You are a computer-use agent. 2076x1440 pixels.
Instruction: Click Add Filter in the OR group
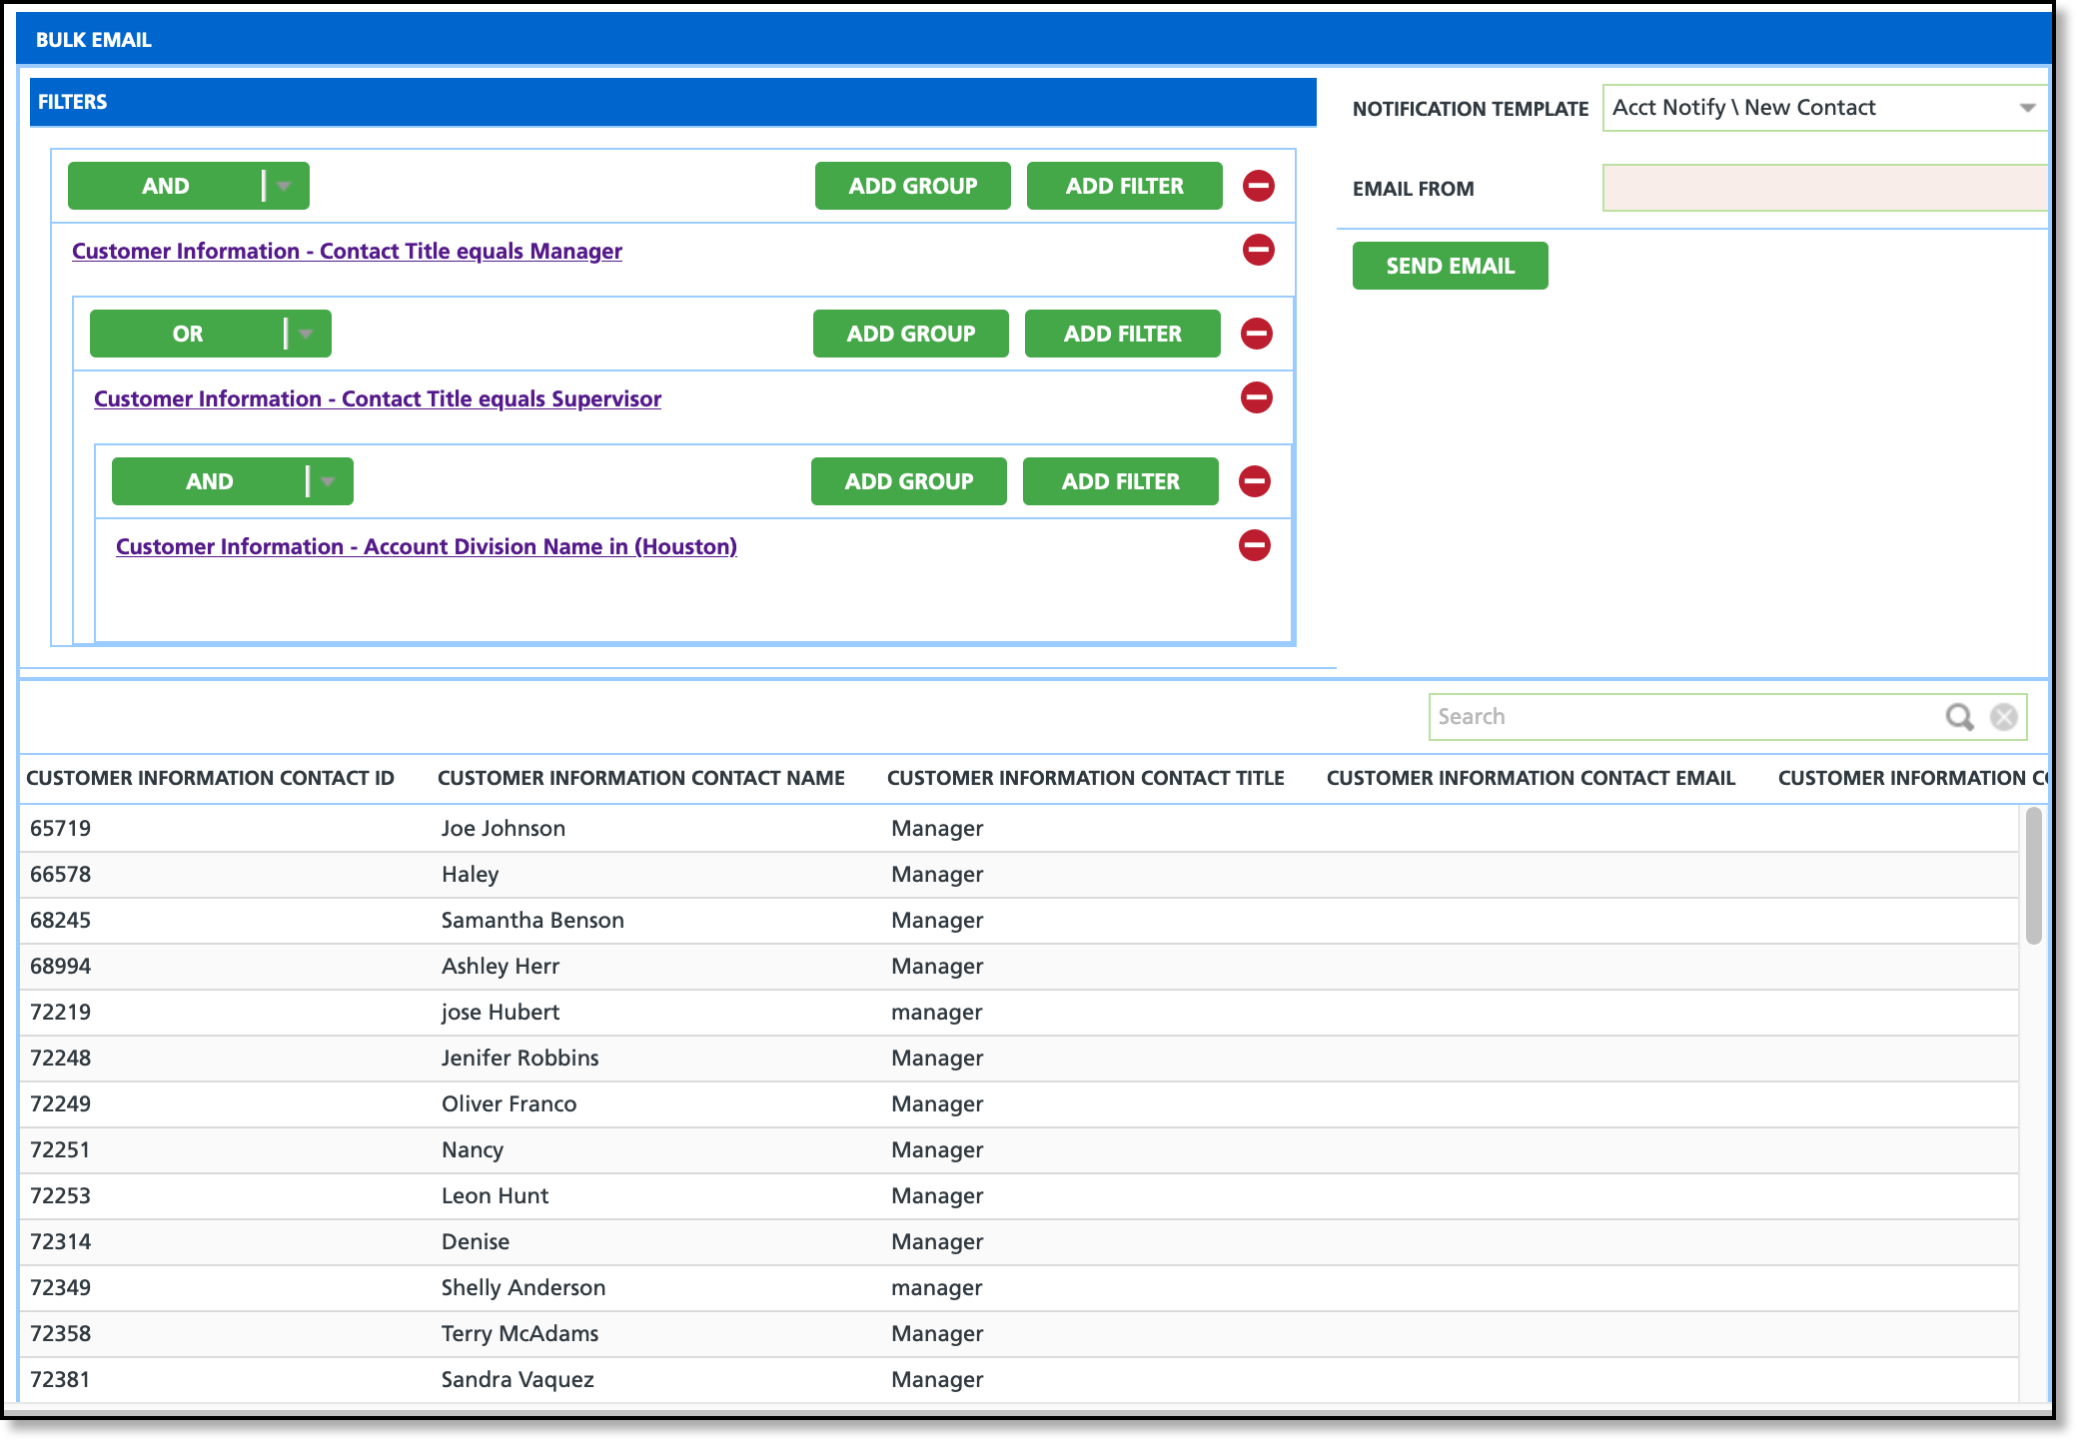coord(1122,334)
